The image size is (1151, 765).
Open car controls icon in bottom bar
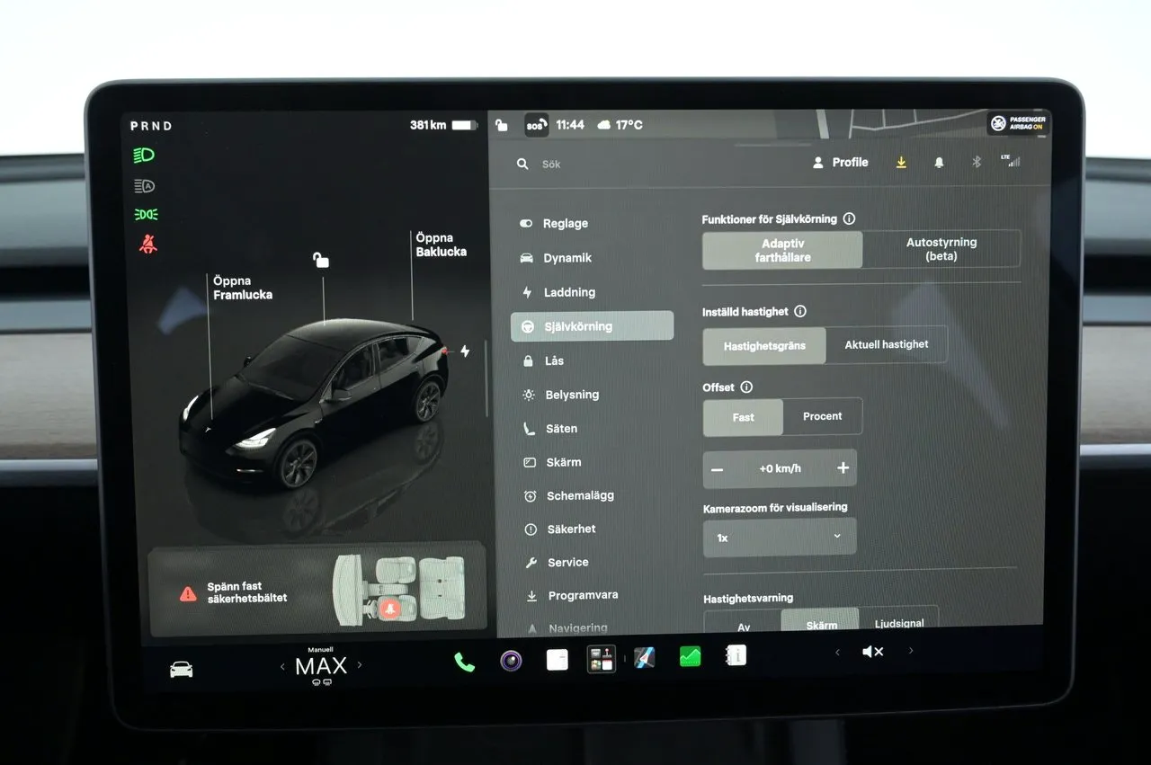pyautogui.click(x=181, y=669)
